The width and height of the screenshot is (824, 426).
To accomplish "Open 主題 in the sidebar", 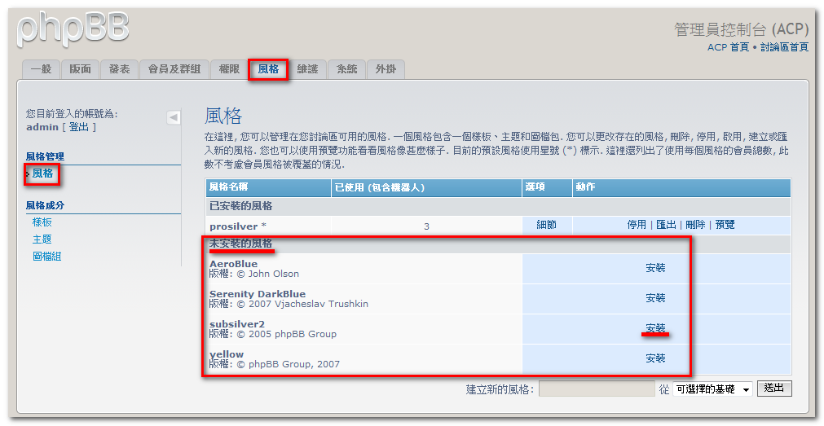I will click(x=42, y=239).
